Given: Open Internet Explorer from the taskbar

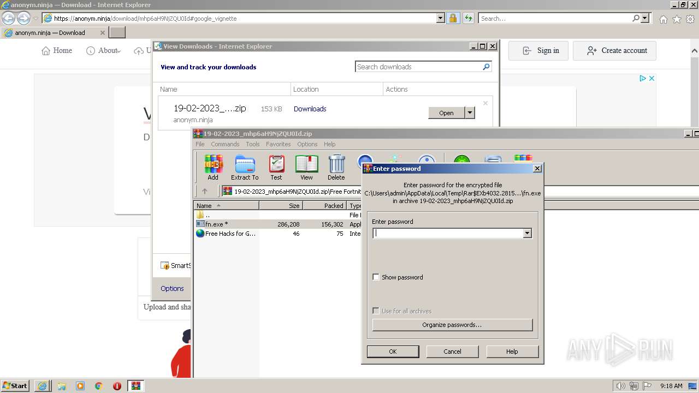Looking at the screenshot, I should click(42, 386).
